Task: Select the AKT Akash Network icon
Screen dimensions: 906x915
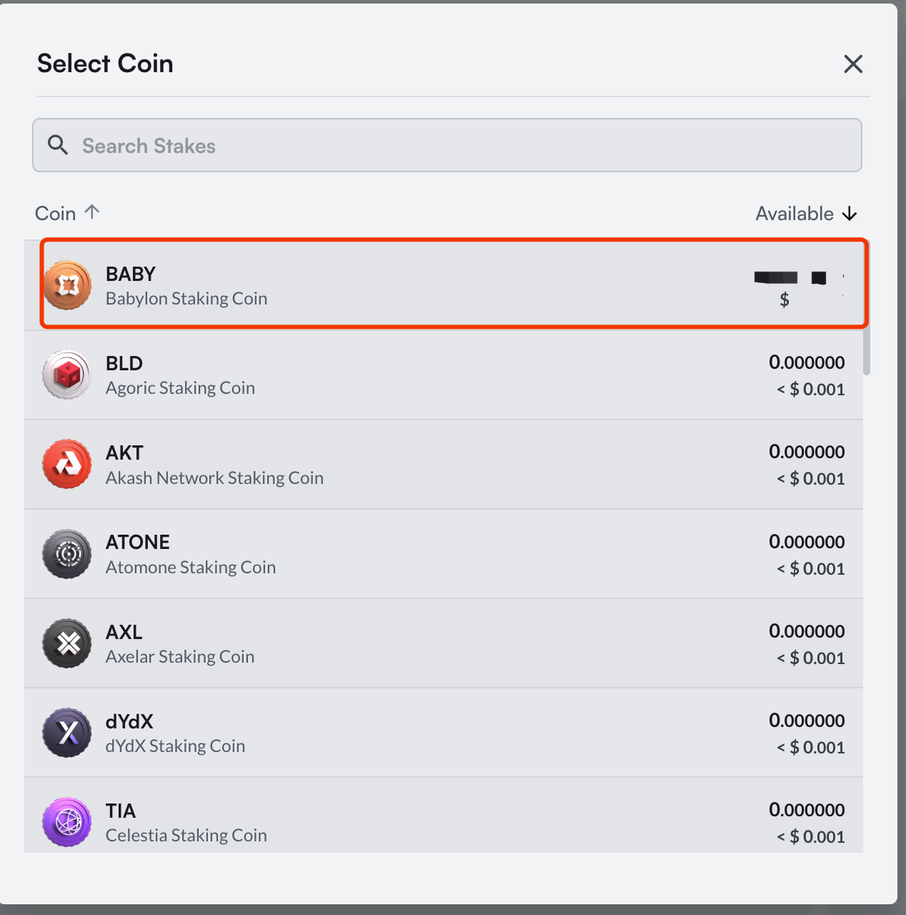Action: coord(66,464)
